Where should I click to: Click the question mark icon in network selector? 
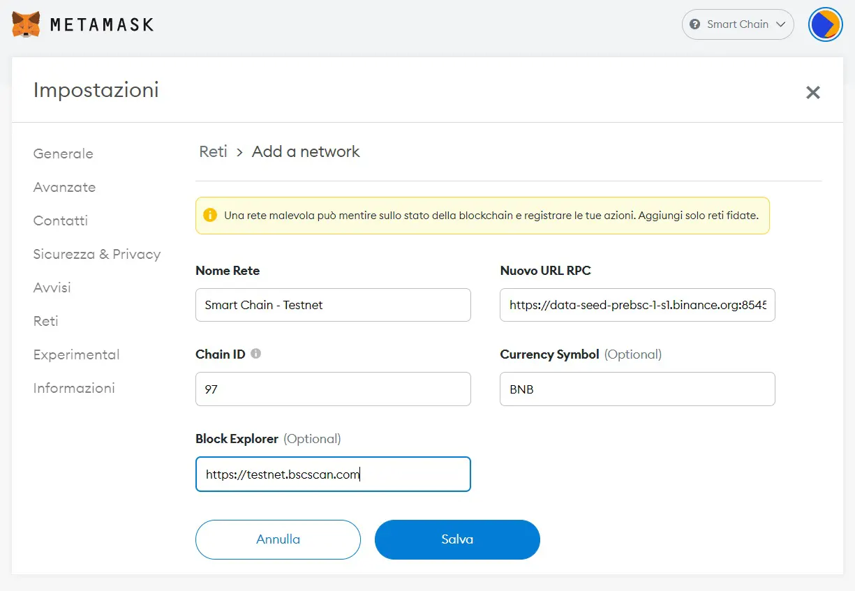point(694,24)
